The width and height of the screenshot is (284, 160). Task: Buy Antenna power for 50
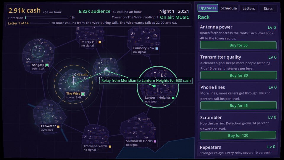[238, 45]
